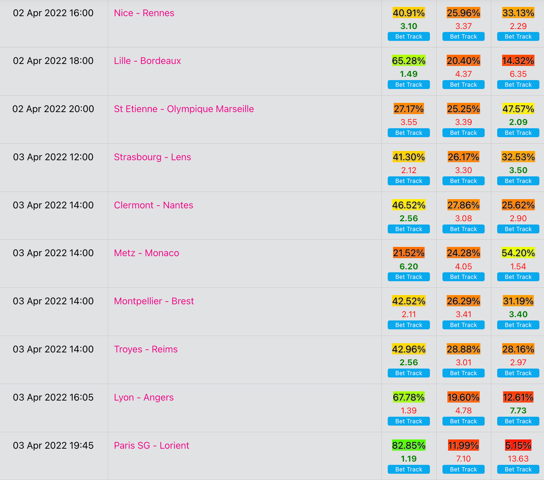
Task: Click Bet Track under Paris SG-Lorient 7.10 draw
Action: 464,469
